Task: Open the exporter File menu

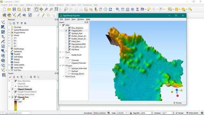Action: tap(61, 19)
